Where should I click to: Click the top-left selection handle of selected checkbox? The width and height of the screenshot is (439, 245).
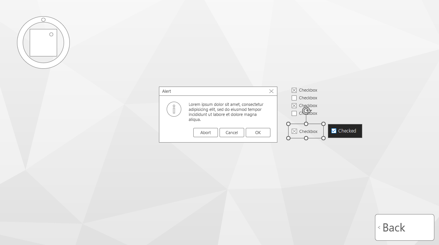pyautogui.click(x=289, y=124)
